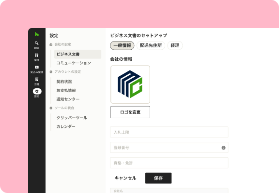Click the company logo image thumbnail
This screenshot has width=279, height=193.
tap(130, 84)
